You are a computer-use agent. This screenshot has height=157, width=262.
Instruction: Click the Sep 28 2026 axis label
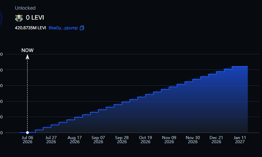tap(122, 140)
